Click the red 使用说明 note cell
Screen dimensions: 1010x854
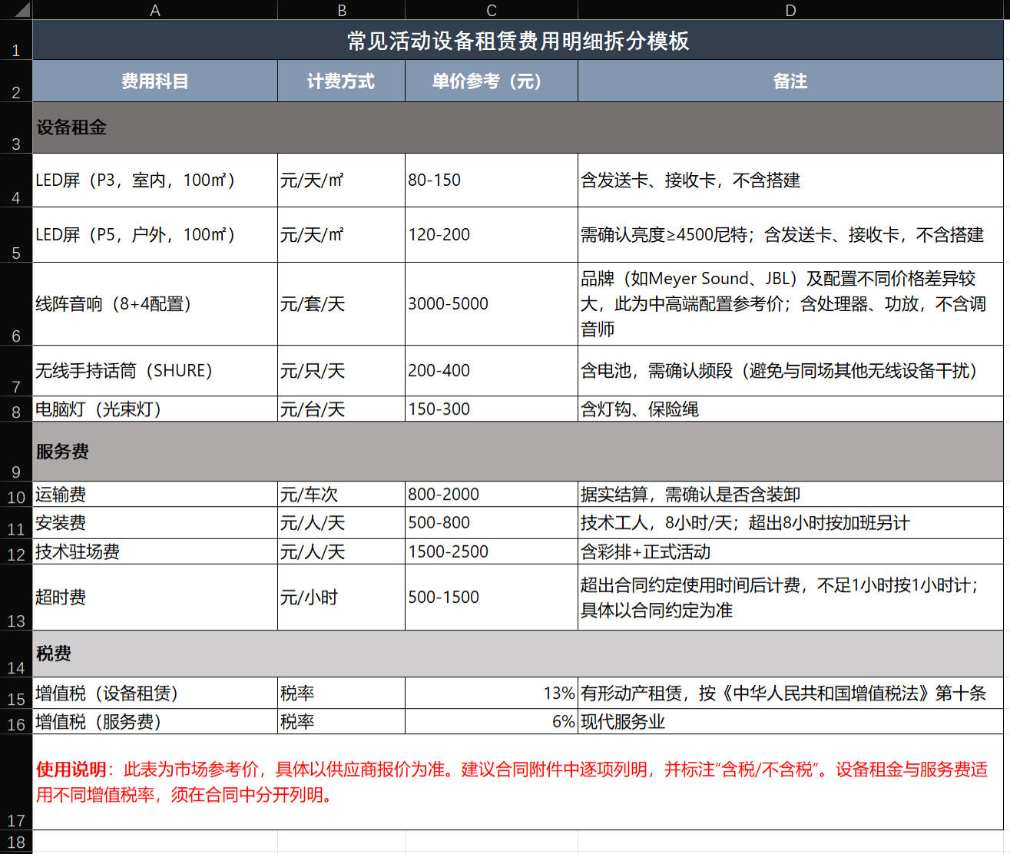518,782
